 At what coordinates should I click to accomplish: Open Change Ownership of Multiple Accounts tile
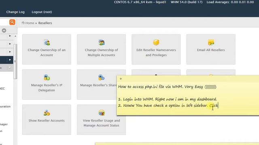point(101,49)
